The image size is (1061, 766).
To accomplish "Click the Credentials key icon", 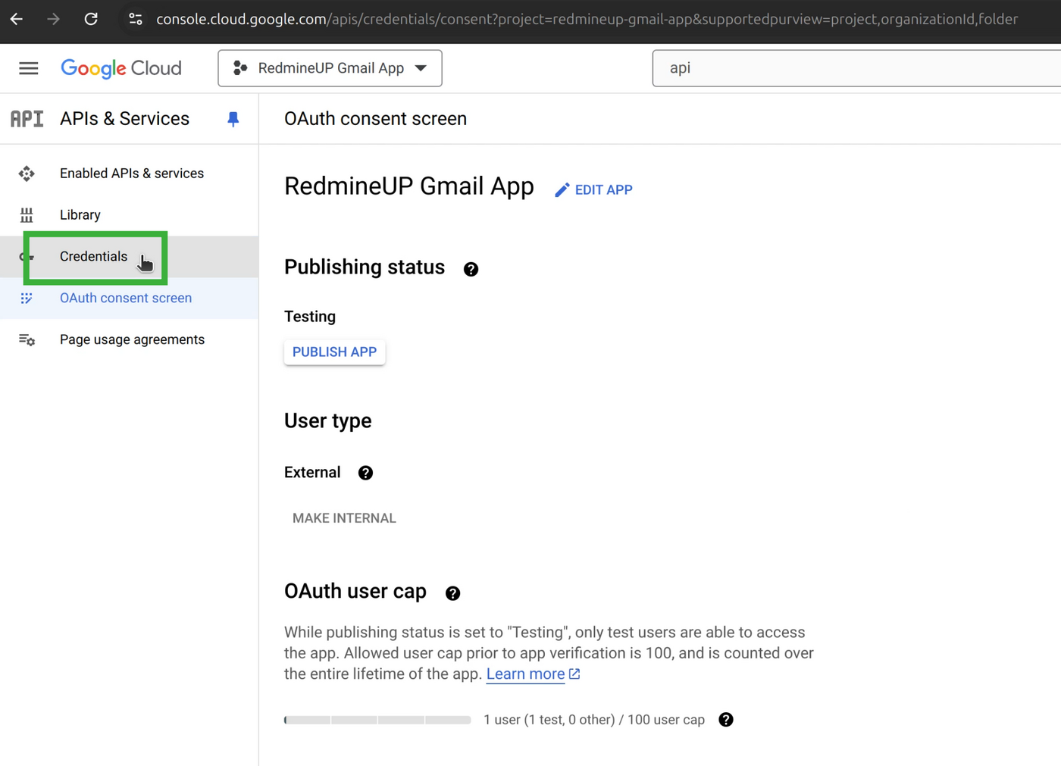I will 27,256.
